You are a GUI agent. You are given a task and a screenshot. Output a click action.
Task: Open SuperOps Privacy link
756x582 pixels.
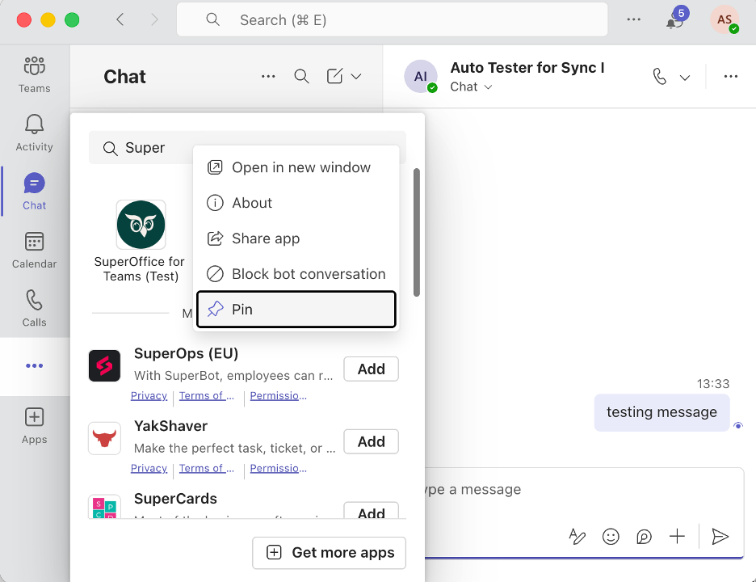click(149, 396)
